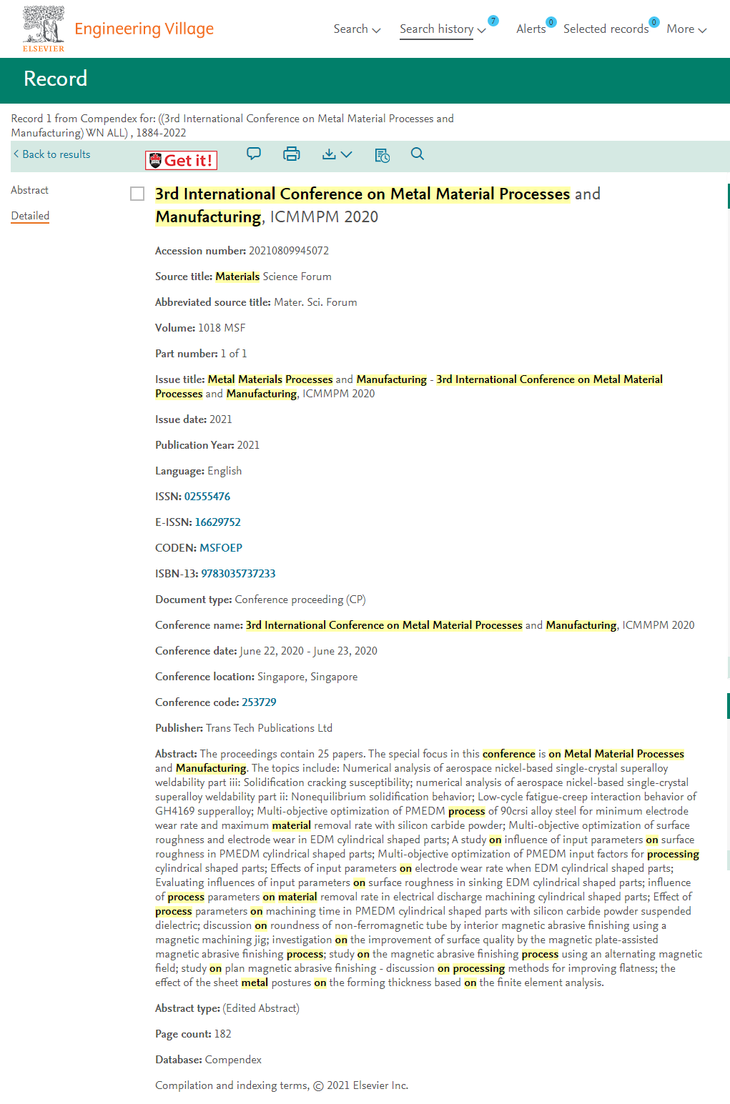The width and height of the screenshot is (730, 1104).
Task: Click the Search history count badge
Action: [493, 21]
